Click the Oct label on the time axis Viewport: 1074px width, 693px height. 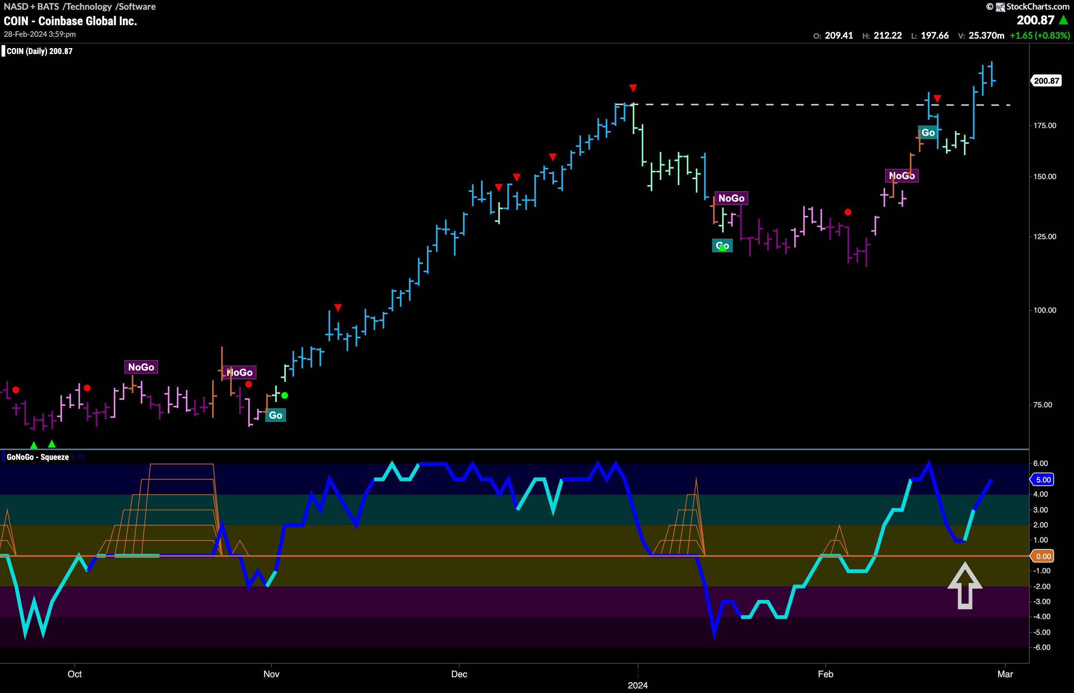75,674
